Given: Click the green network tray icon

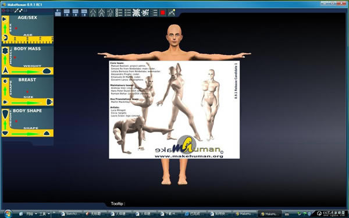Looking at the screenshot, I should 305,214.
